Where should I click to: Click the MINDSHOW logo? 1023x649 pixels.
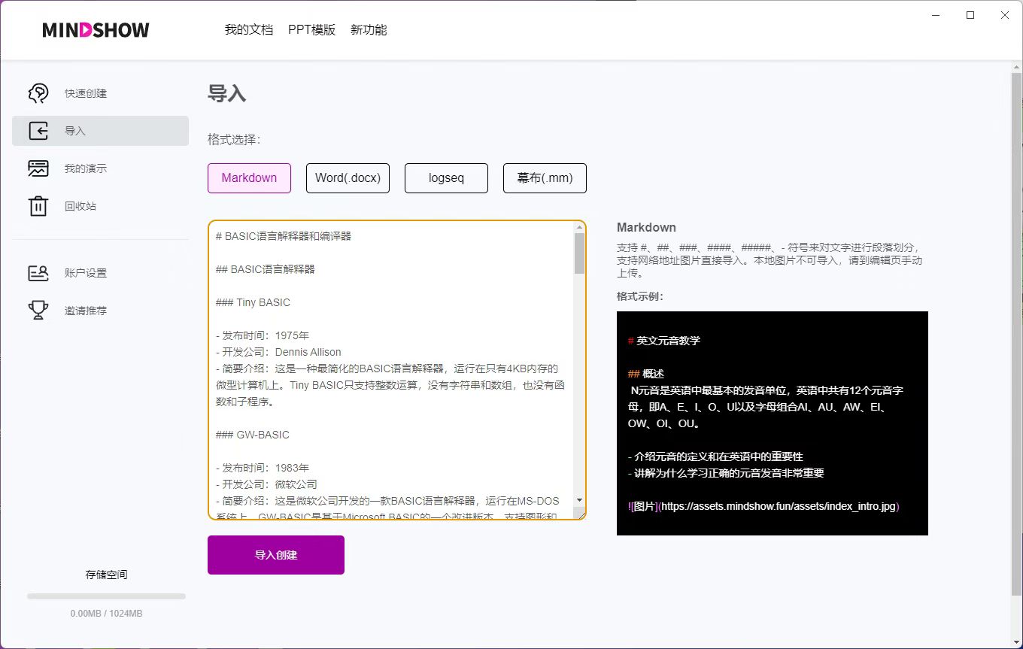(x=95, y=30)
